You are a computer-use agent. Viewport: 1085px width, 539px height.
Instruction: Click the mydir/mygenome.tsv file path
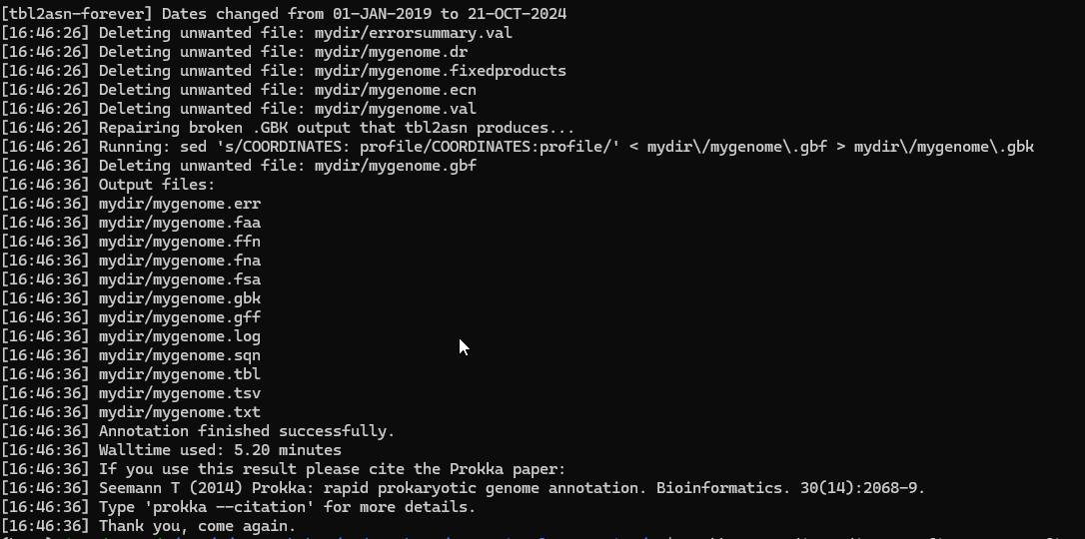(180, 393)
